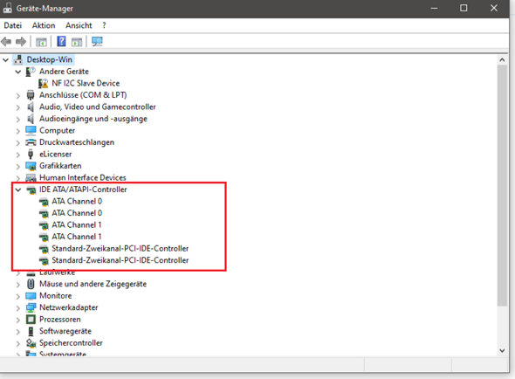Click the scrollbar down arrow in device list
515x379 pixels.
(502, 350)
